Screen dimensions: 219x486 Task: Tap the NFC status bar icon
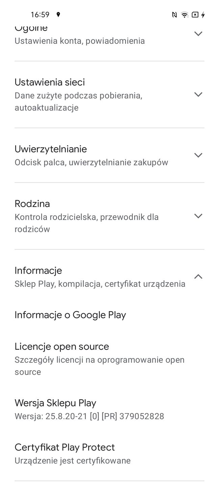coord(174,15)
